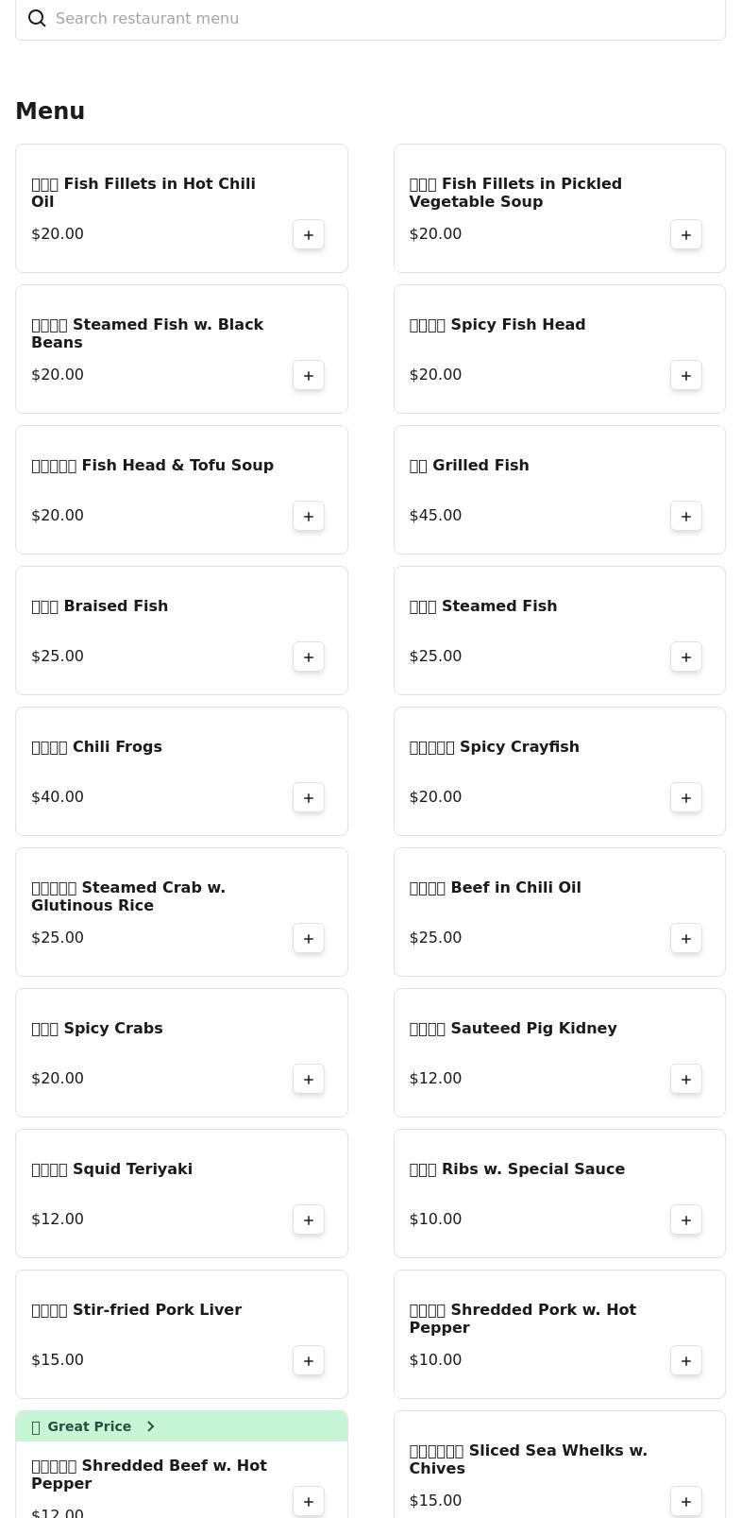This screenshot has width=741, height=1518.
Task: Type in the Search restaurant menu field
Action: point(378,19)
